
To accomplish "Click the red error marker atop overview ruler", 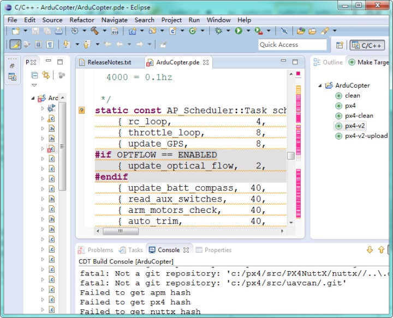I will pyautogui.click(x=298, y=74).
